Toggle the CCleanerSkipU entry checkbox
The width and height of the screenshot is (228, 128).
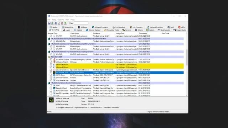point(51,62)
